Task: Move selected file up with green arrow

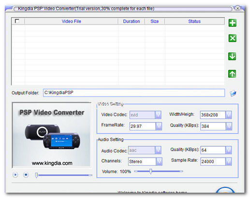Action: tap(232, 74)
